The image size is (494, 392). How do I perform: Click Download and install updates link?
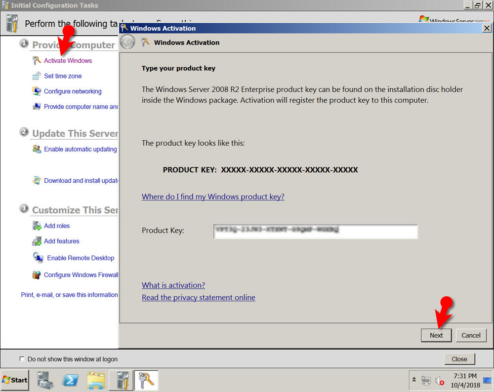coord(81,180)
